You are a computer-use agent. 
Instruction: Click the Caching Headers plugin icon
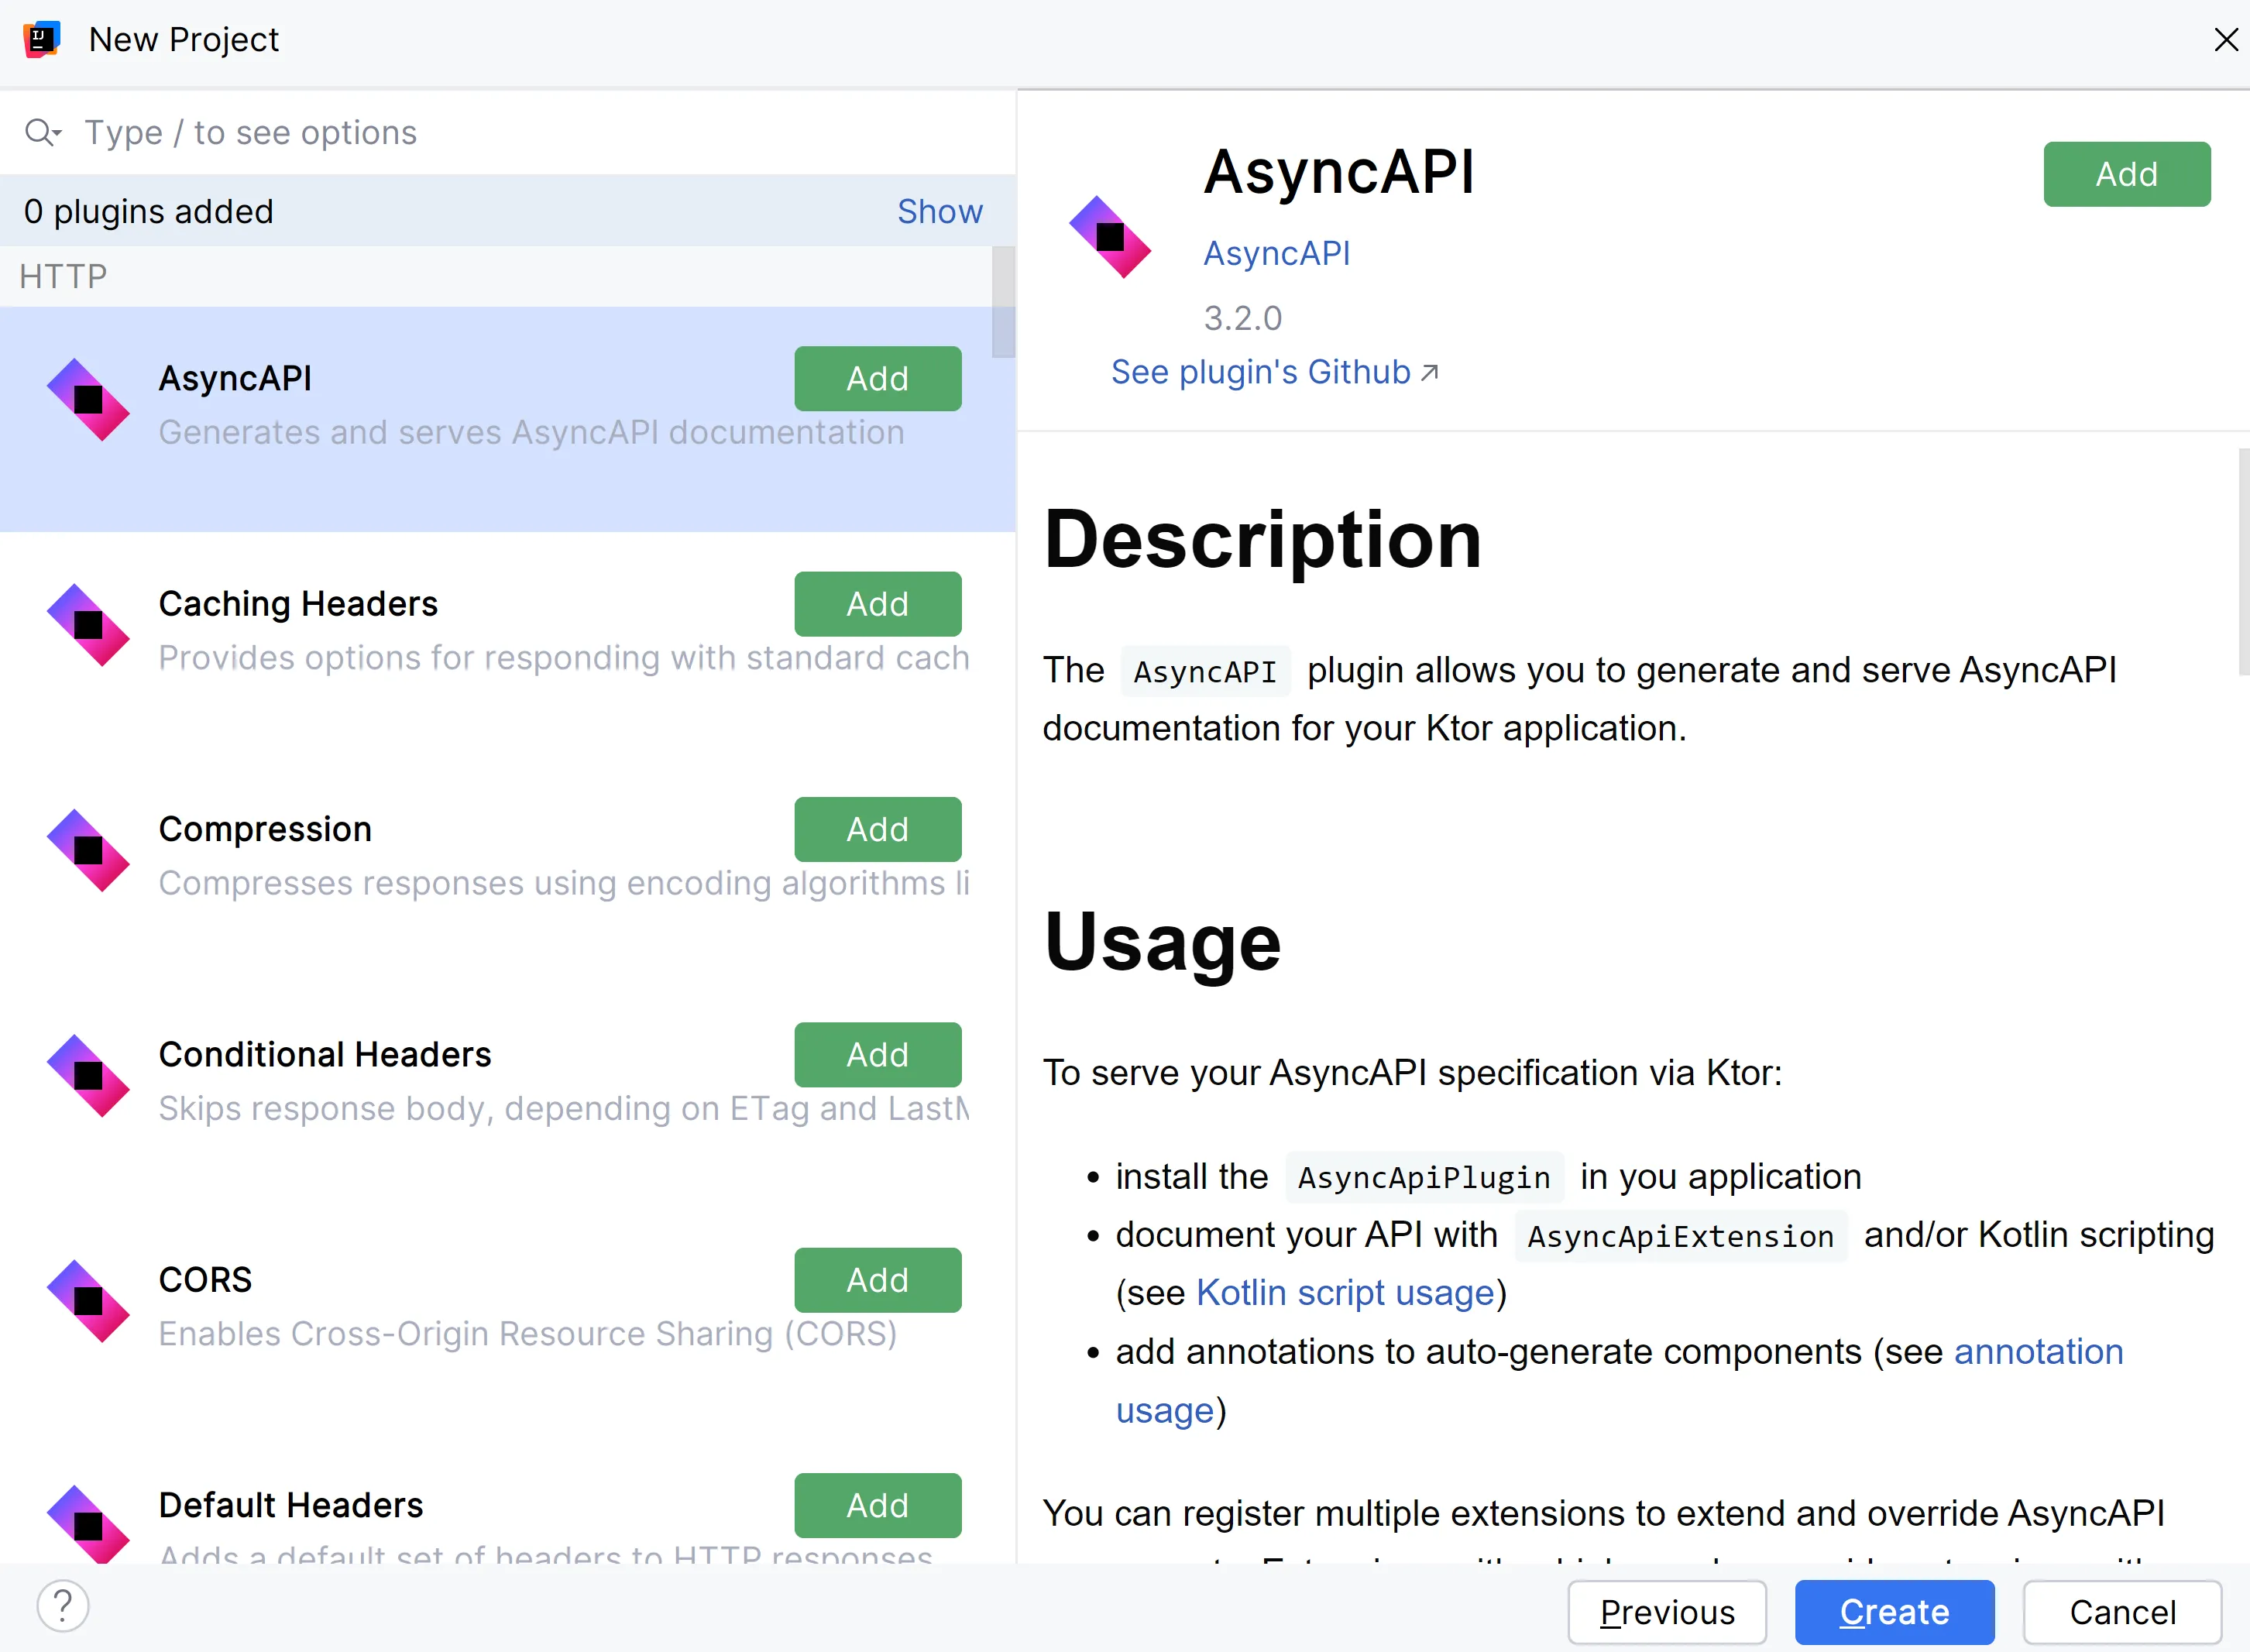point(88,625)
